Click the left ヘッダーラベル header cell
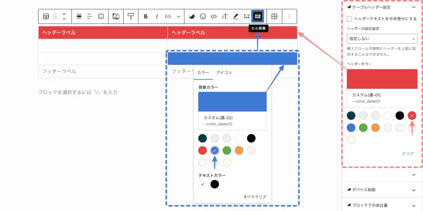Viewport: 423px width, 211px height. [x=103, y=32]
